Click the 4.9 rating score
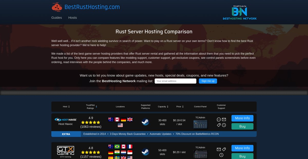 pyautogui.click(x=91, y=118)
